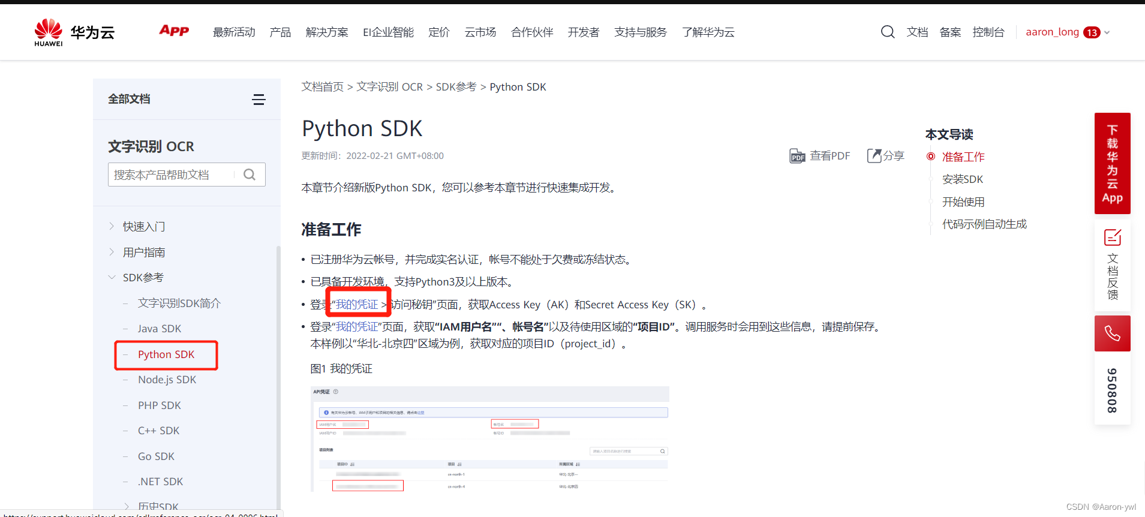1145x517 pixels.
Task: Open the 支持与服务 menu item
Action: click(641, 32)
